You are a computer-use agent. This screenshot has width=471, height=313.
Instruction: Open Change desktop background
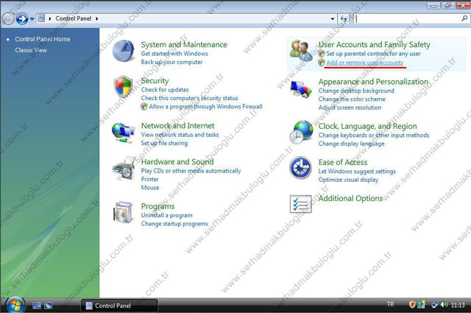pyautogui.click(x=356, y=91)
